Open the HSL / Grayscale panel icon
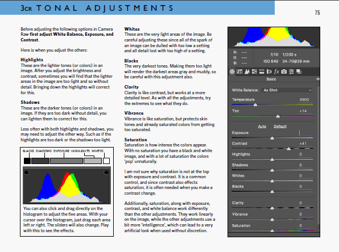 click(x=254, y=72)
